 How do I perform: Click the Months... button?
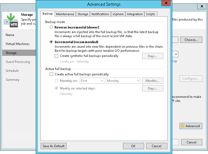153,81
